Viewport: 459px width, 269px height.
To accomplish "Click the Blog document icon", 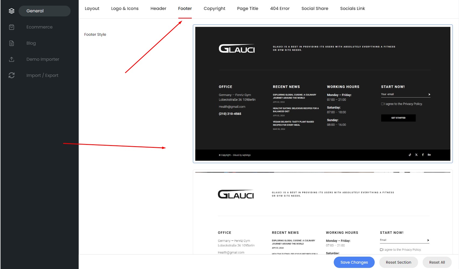I will [11, 43].
